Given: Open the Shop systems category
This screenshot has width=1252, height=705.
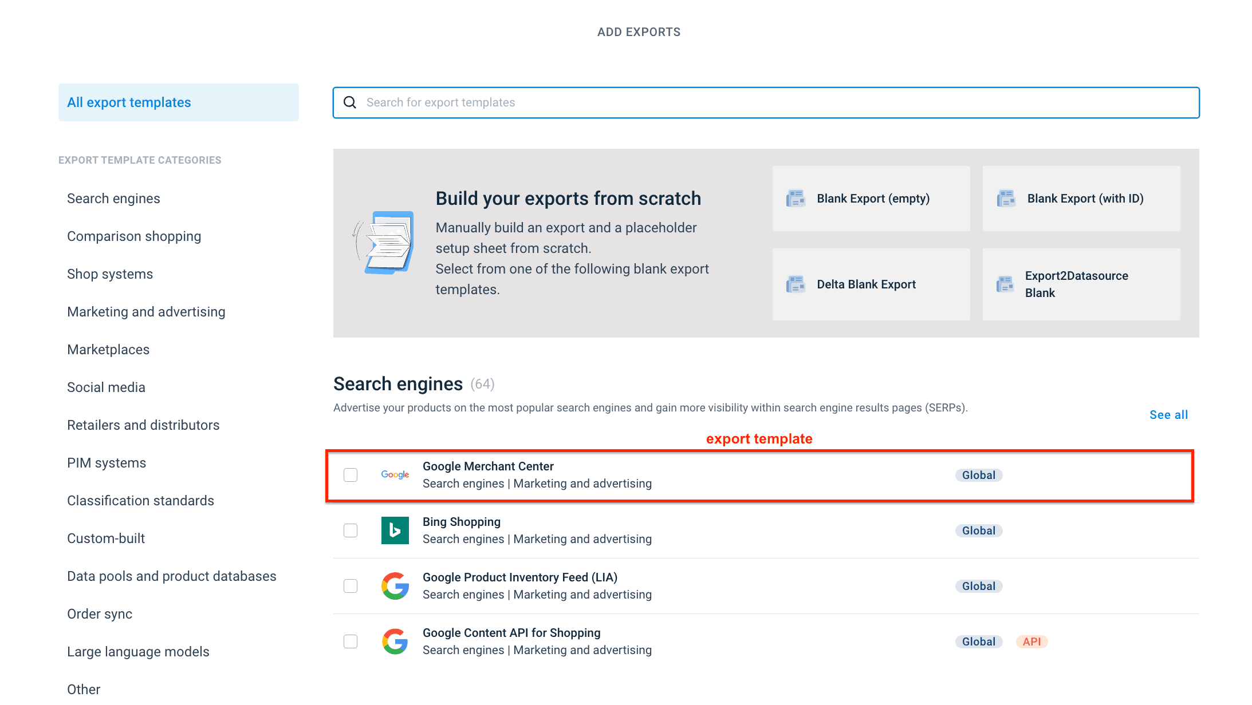Looking at the screenshot, I should tap(110, 274).
